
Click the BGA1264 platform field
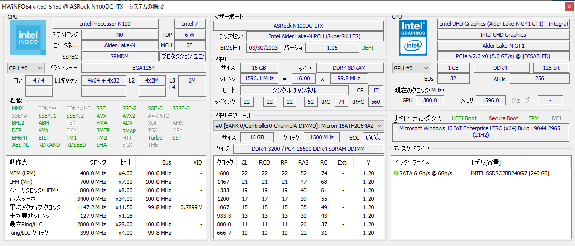pos(143,68)
